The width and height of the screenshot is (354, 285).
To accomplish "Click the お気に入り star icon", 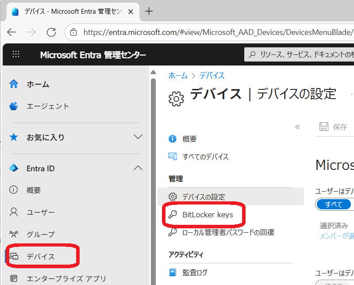I will (14, 137).
